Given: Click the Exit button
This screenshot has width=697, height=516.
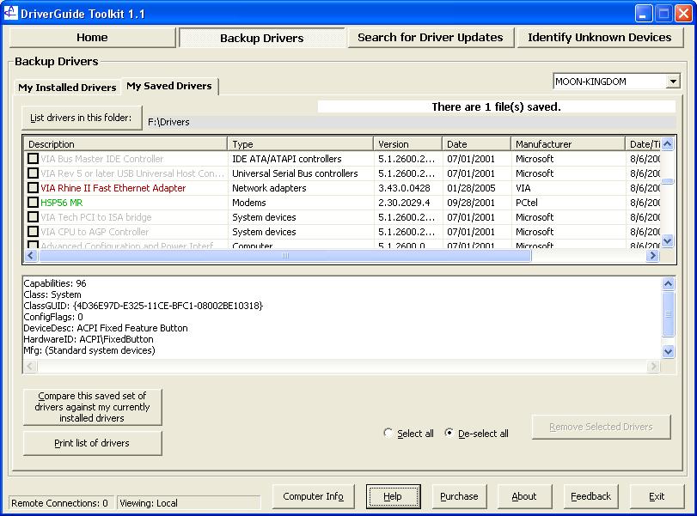Looking at the screenshot, I should [x=657, y=496].
